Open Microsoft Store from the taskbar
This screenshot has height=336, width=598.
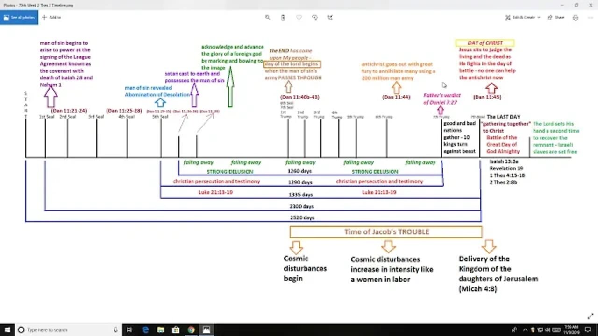[x=176, y=329]
